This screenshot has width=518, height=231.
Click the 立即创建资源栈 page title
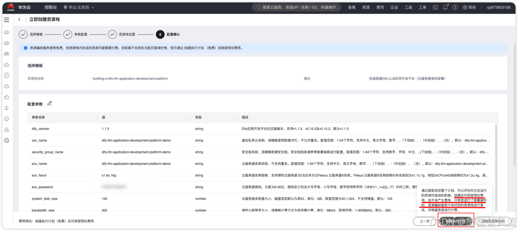click(x=45, y=19)
